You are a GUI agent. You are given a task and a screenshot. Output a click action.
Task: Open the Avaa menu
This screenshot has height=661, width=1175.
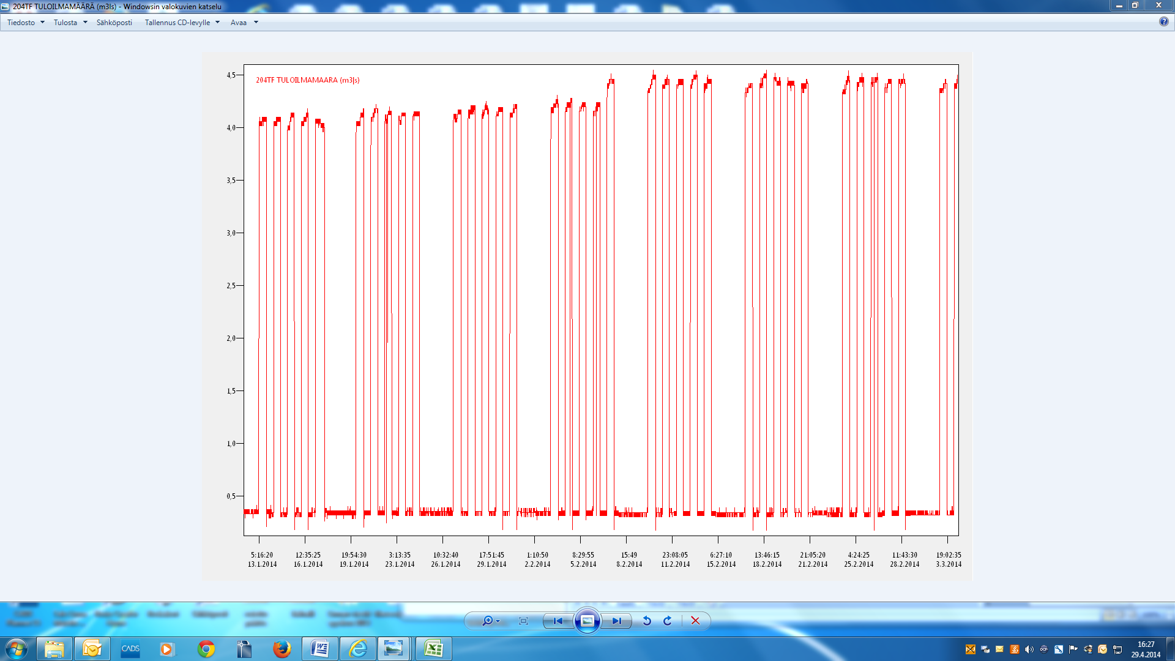click(239, 23)
